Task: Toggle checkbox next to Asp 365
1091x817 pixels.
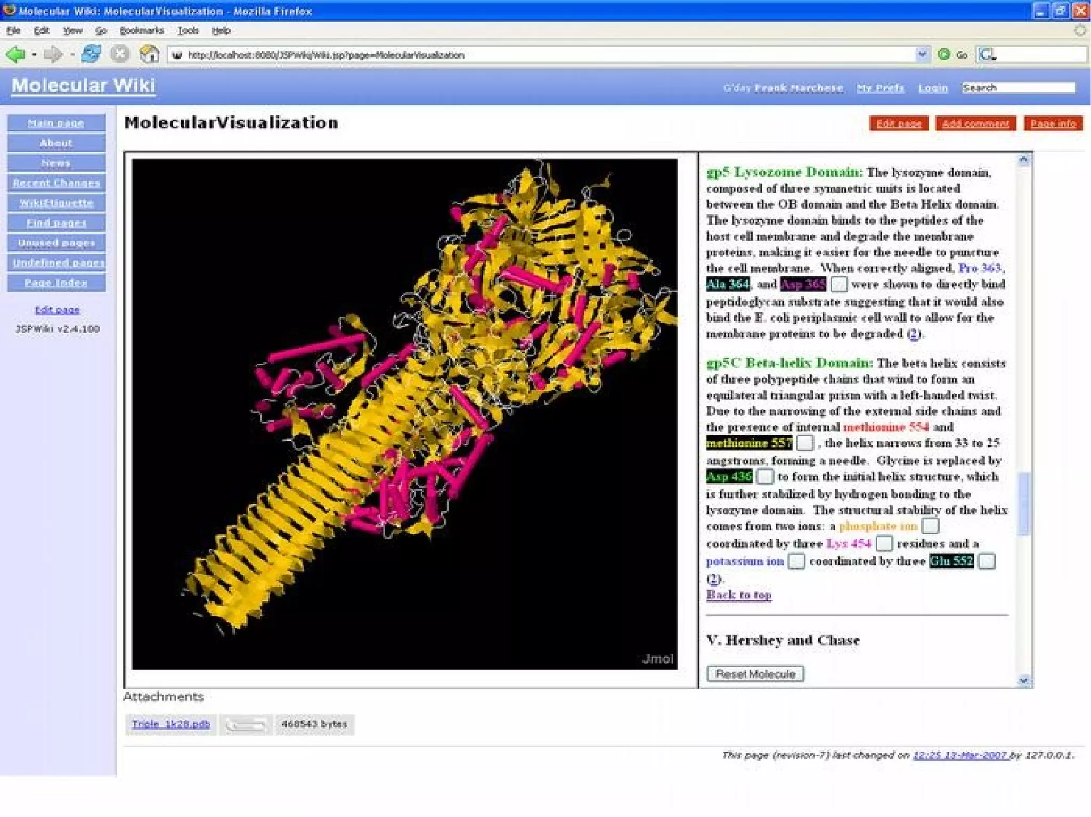Action: point(838,284)
